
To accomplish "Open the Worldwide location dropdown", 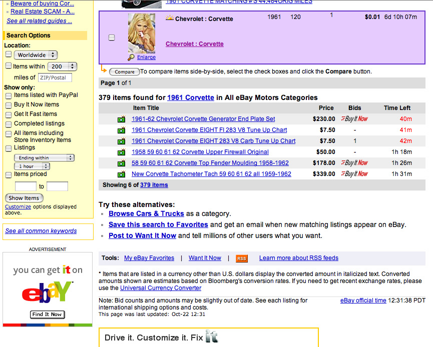I will pyautogui.click(x=36, y=55).
